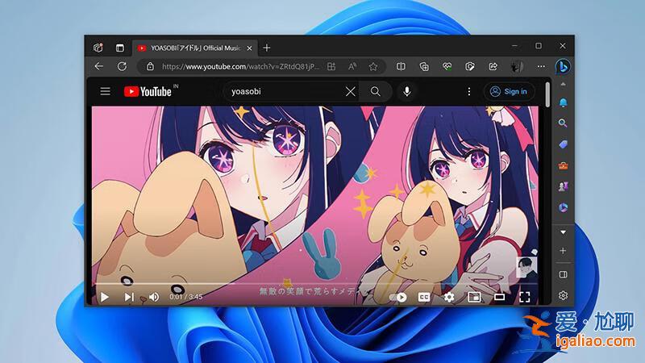Hide the Edge sidebar panel
This screenshot has width=645, height=363.
pyautogui.click(x=563, y=274)
